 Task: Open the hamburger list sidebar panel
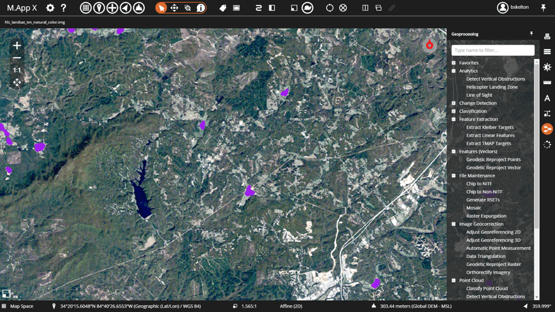[547, 52]
